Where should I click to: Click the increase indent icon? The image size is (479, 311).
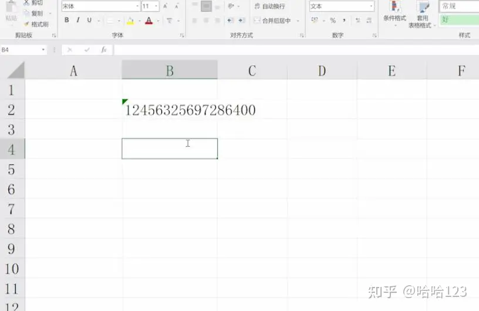pos(241,21)
